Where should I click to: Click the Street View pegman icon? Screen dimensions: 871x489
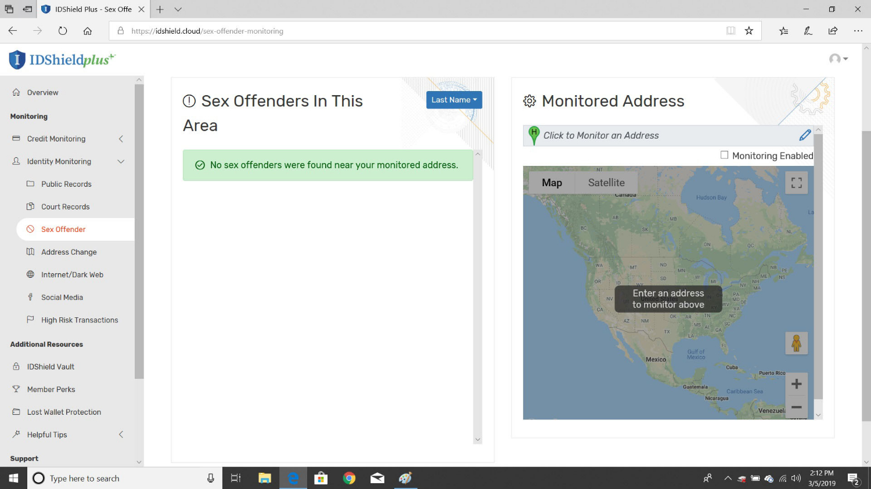(797, 343)
